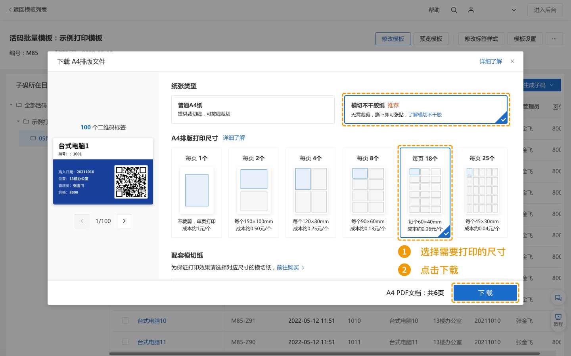Image resolution: width=571 pixels, height=356 pixels.
Task: Open the 前往购买 purchase link
Action: pyautogui.click(x=288, y=267)
